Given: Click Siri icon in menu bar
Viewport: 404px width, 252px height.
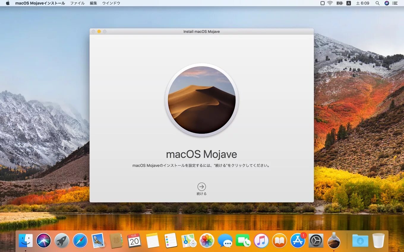Looking at the screenshot, I should click(x=386, y=3).
